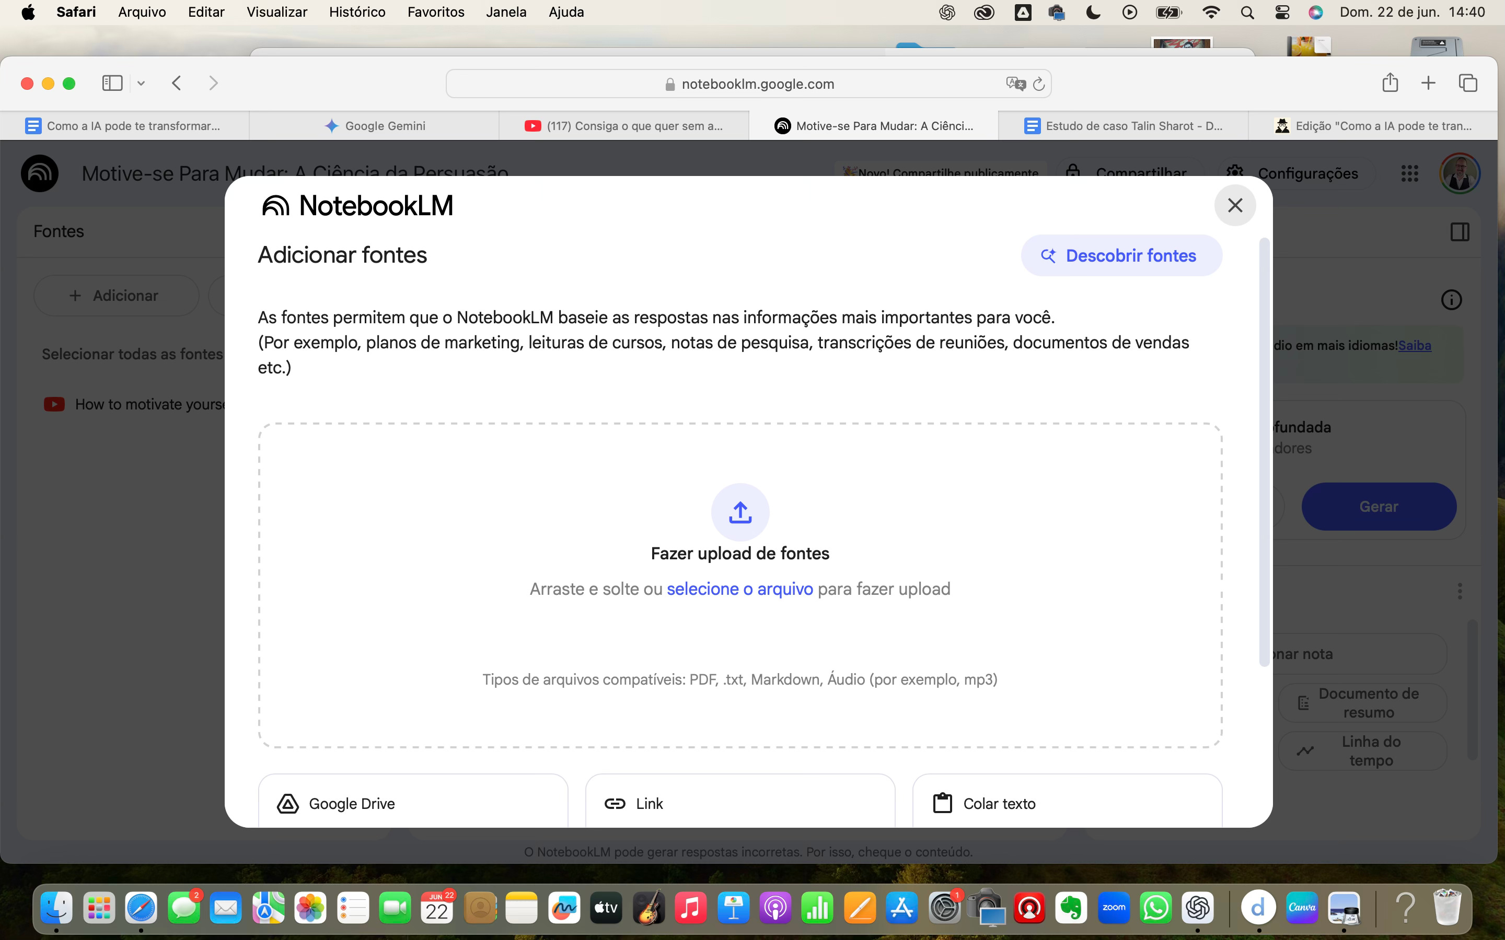Choose the Link source option
The width and height of the screenshot is (1505, 940).
740,801
